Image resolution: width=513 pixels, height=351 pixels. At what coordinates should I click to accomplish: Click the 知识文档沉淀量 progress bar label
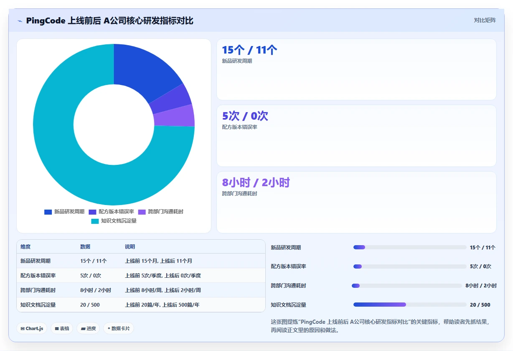[288, 305]
